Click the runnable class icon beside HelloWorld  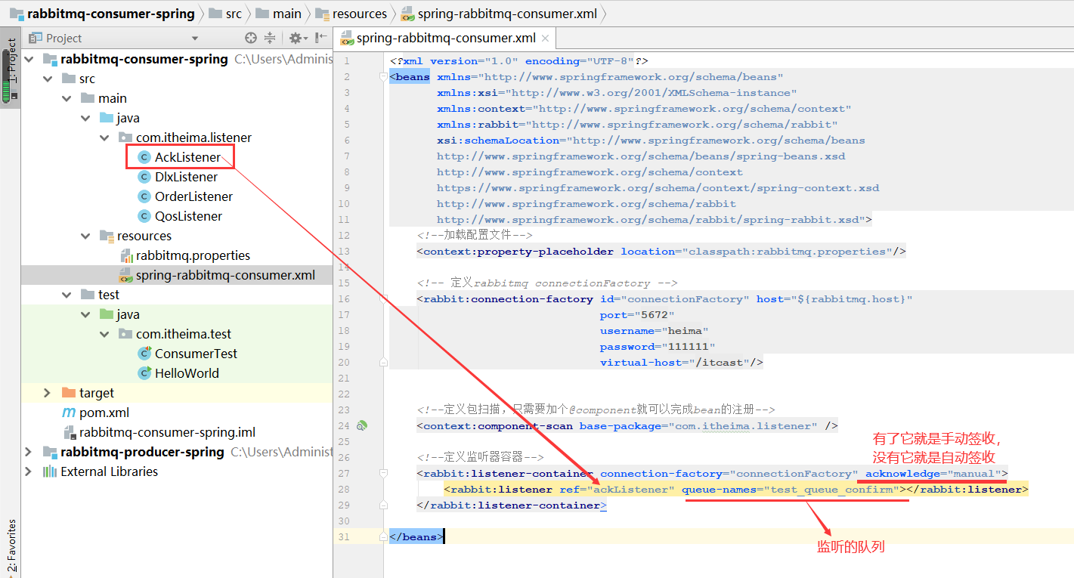click(x=144, y=373)
